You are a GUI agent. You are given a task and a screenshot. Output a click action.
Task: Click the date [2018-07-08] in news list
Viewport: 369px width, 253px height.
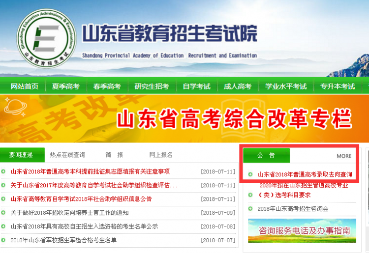218,226
